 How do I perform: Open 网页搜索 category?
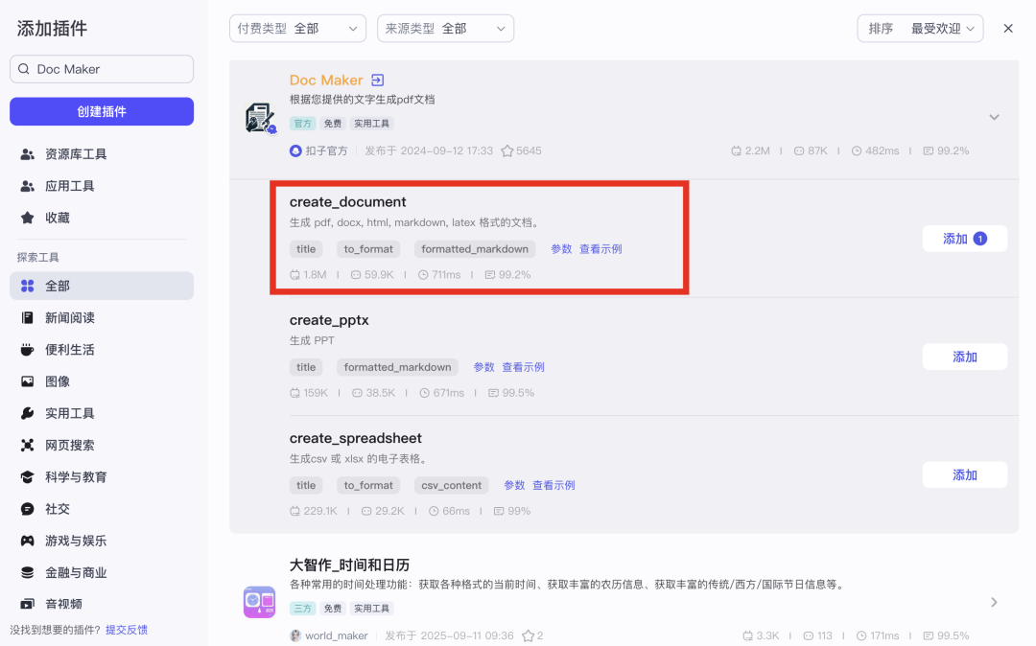click(69, 446)
